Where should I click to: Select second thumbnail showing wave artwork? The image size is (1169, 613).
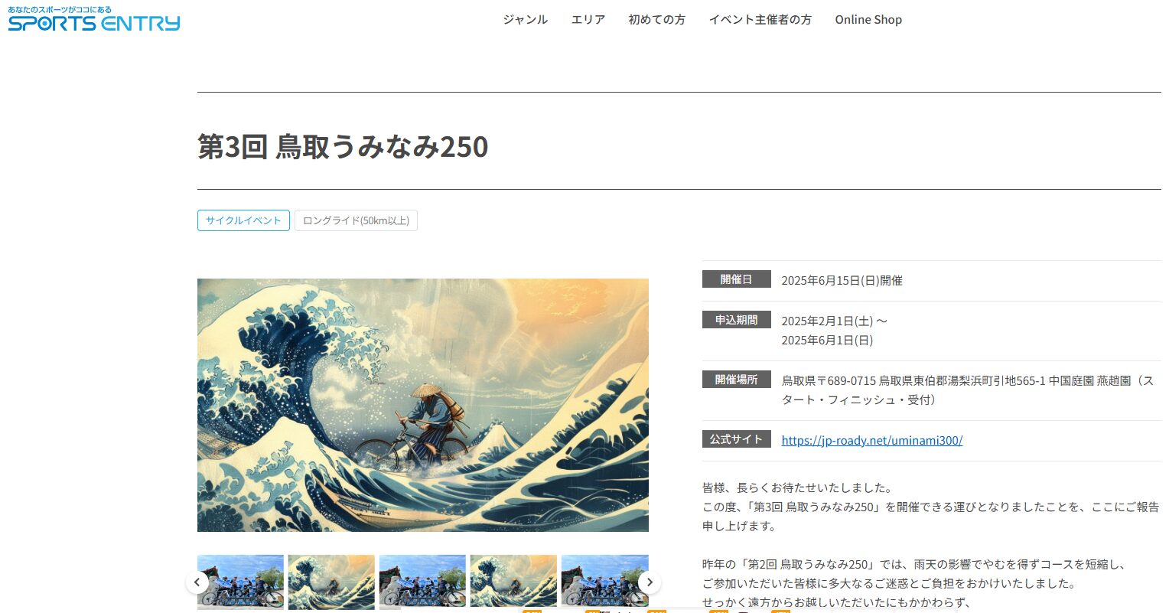click(331, 582)
